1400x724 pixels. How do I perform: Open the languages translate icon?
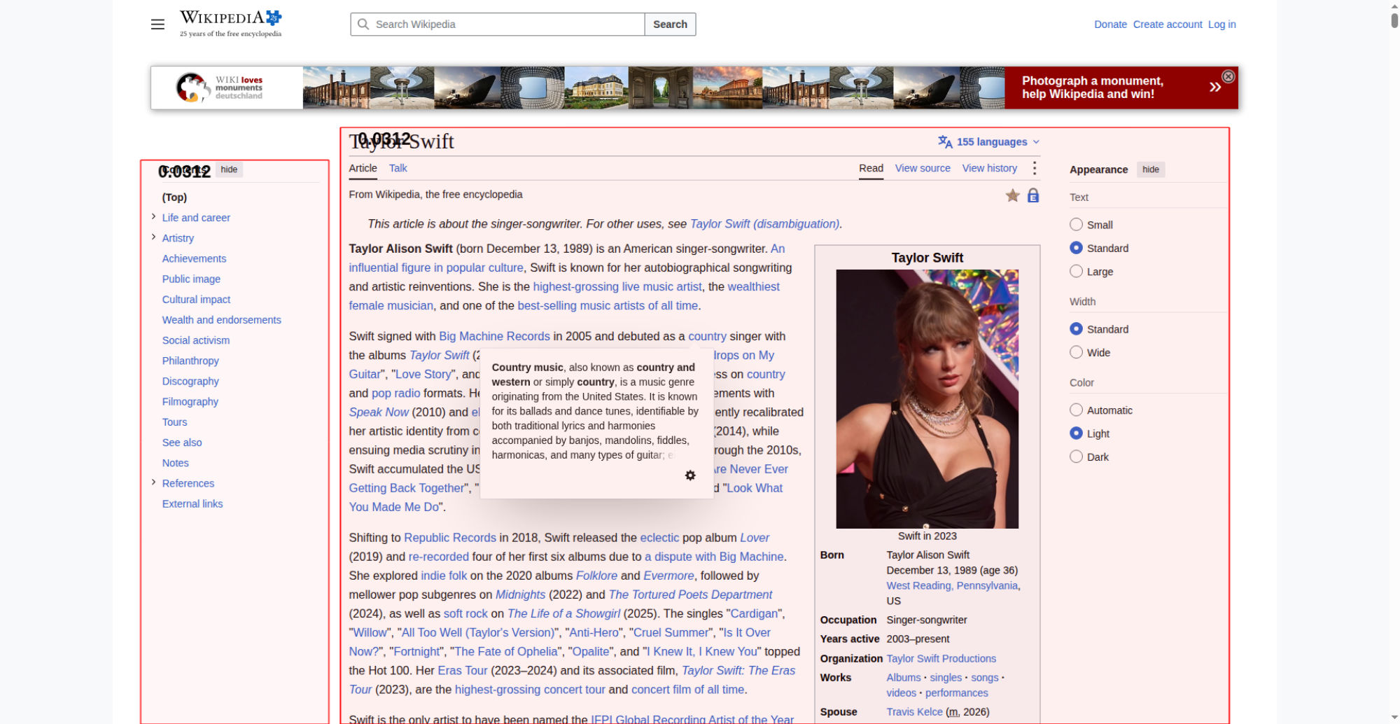945,142
